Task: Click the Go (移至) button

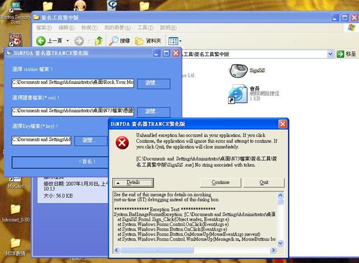Action: coord(346,54)
